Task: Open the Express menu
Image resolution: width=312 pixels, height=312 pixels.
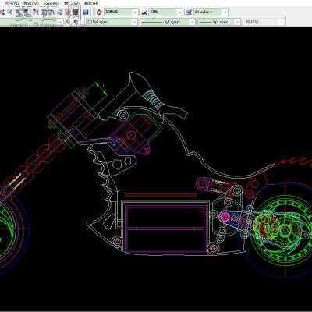Action: (x=51, y=3)
